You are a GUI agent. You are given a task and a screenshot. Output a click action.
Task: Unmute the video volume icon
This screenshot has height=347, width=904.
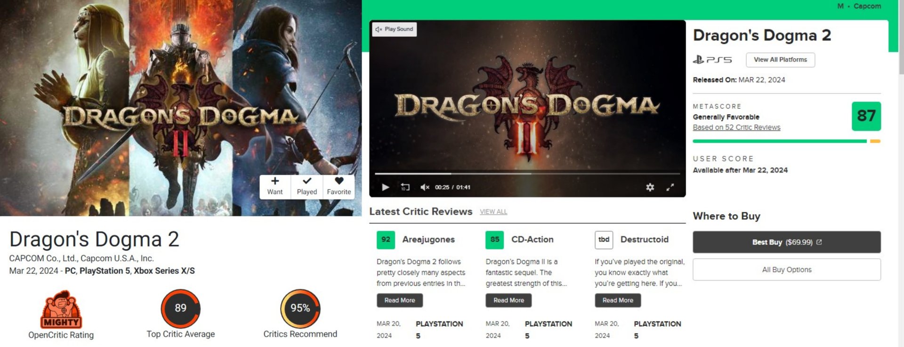425,187
